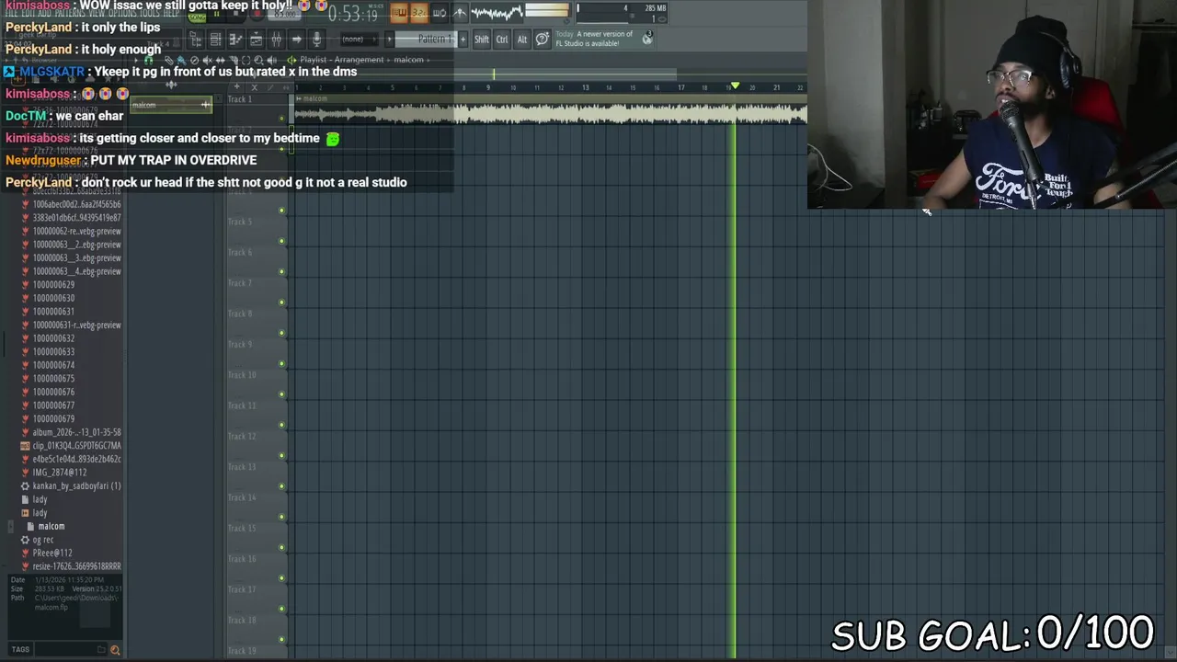Click bar 13 on the timeline ruler
This screenshot has height=662, width=1177.
point(585,87)
